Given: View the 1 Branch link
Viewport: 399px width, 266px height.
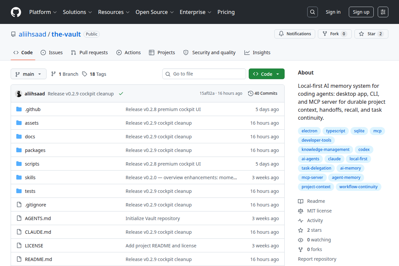Looking at the screenshot, I should coord(65,74).
